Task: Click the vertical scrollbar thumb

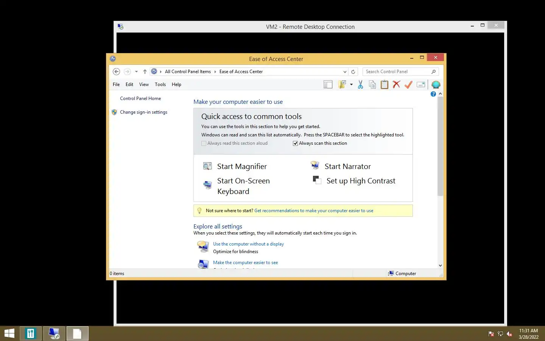Action: point(440,146)
